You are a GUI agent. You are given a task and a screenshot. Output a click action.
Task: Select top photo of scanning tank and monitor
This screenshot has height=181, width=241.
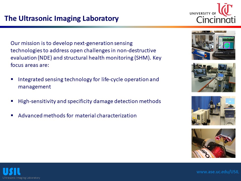pyautogui.click(x=213, y=45)
